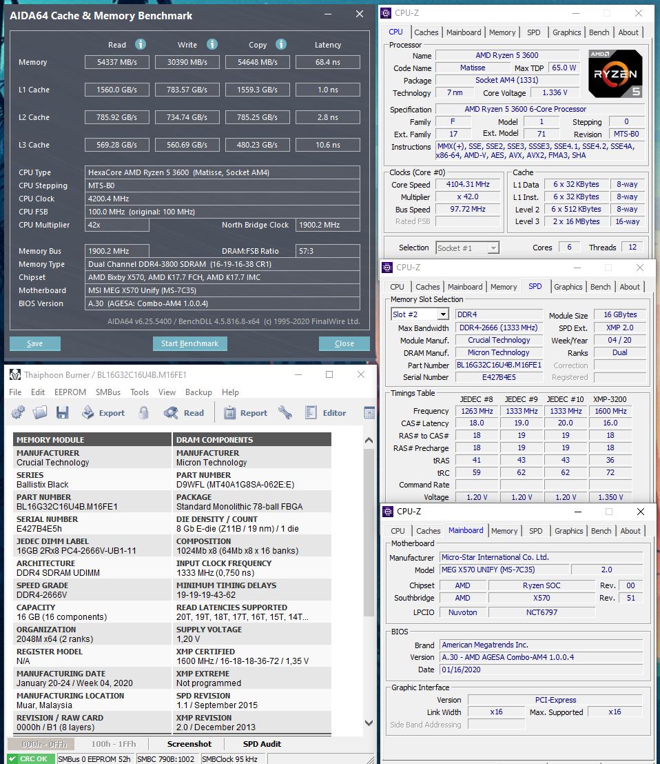
Task: Open the SMBus menu
Action: 108,392
